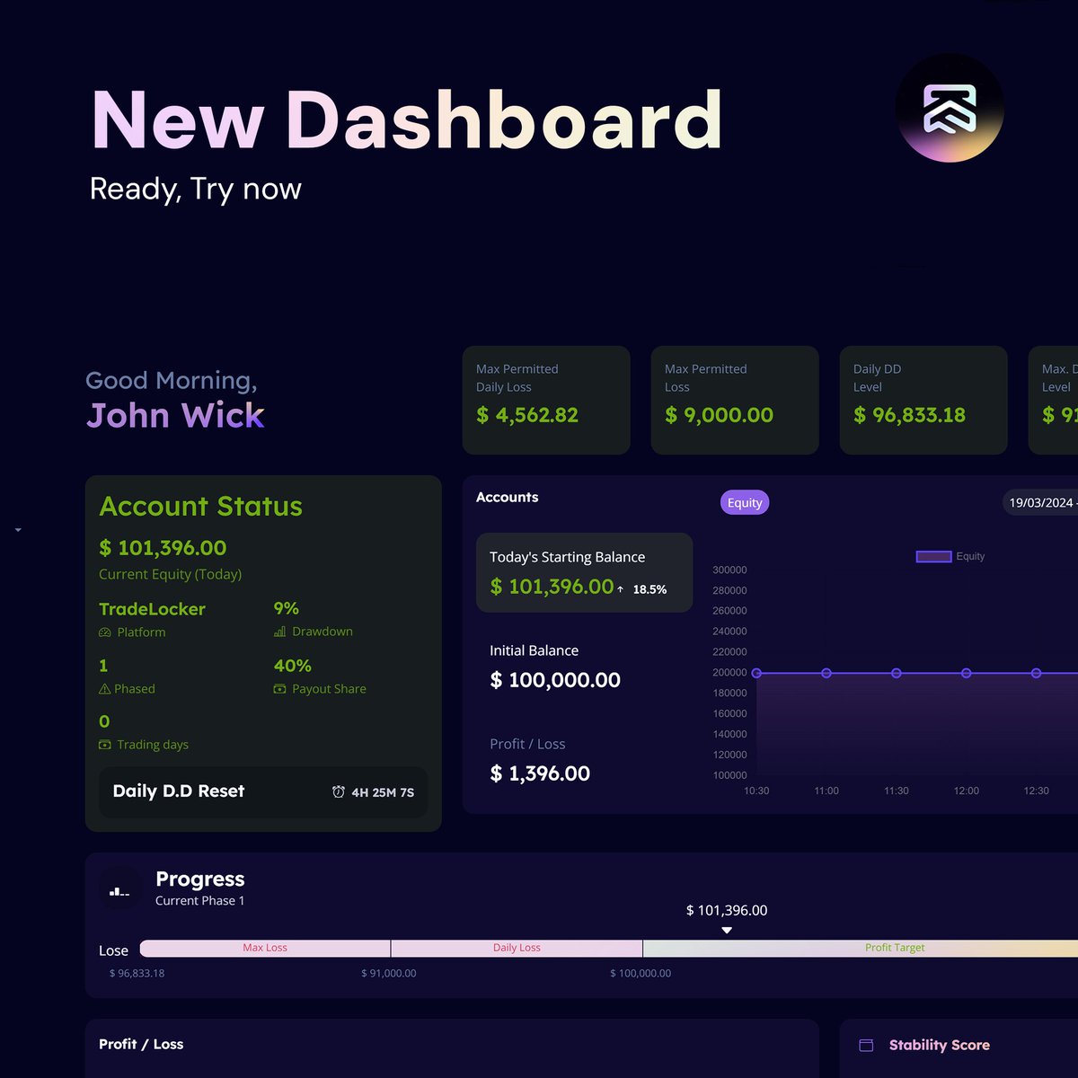Click the $ 91,000.00 progress label

[x=388, y=973]
